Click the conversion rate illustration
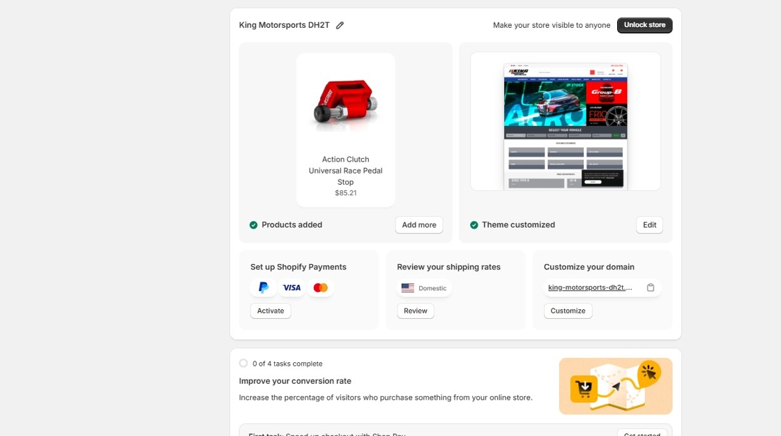 (x=616, y=387)
